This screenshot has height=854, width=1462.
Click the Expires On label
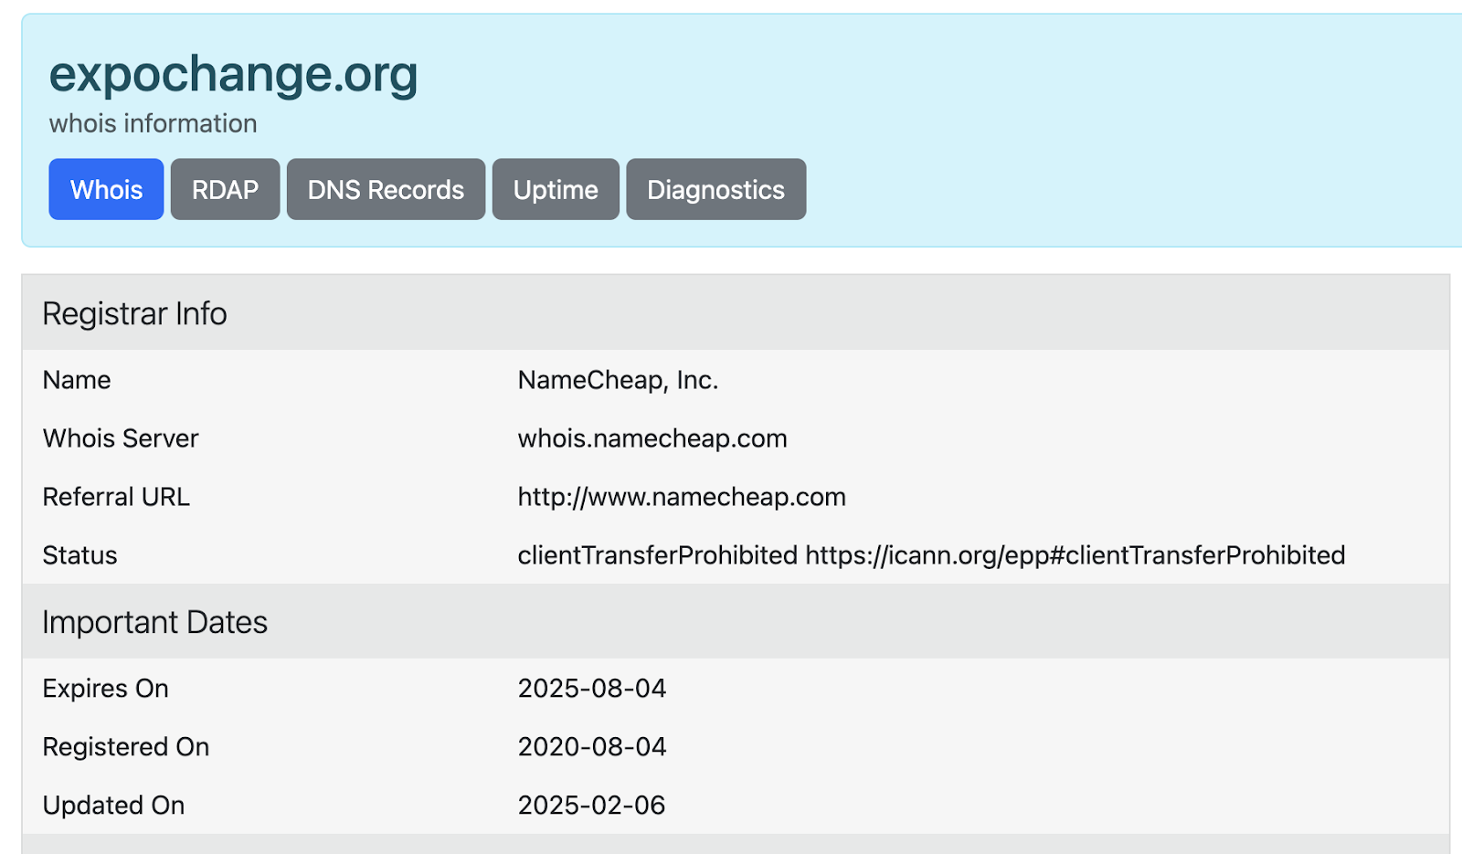click(x=105, y=689)
